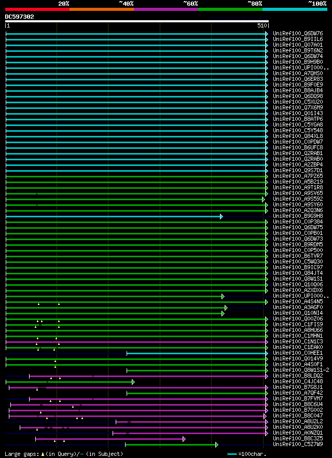Select the UniRef100_Q2RAB0 label
The width and height of the screenshot is (332, 458).
click(298, 159)
